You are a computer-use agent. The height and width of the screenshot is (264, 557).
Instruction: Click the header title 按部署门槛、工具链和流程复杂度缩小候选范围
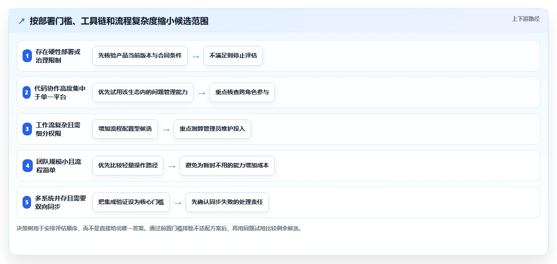119,21
